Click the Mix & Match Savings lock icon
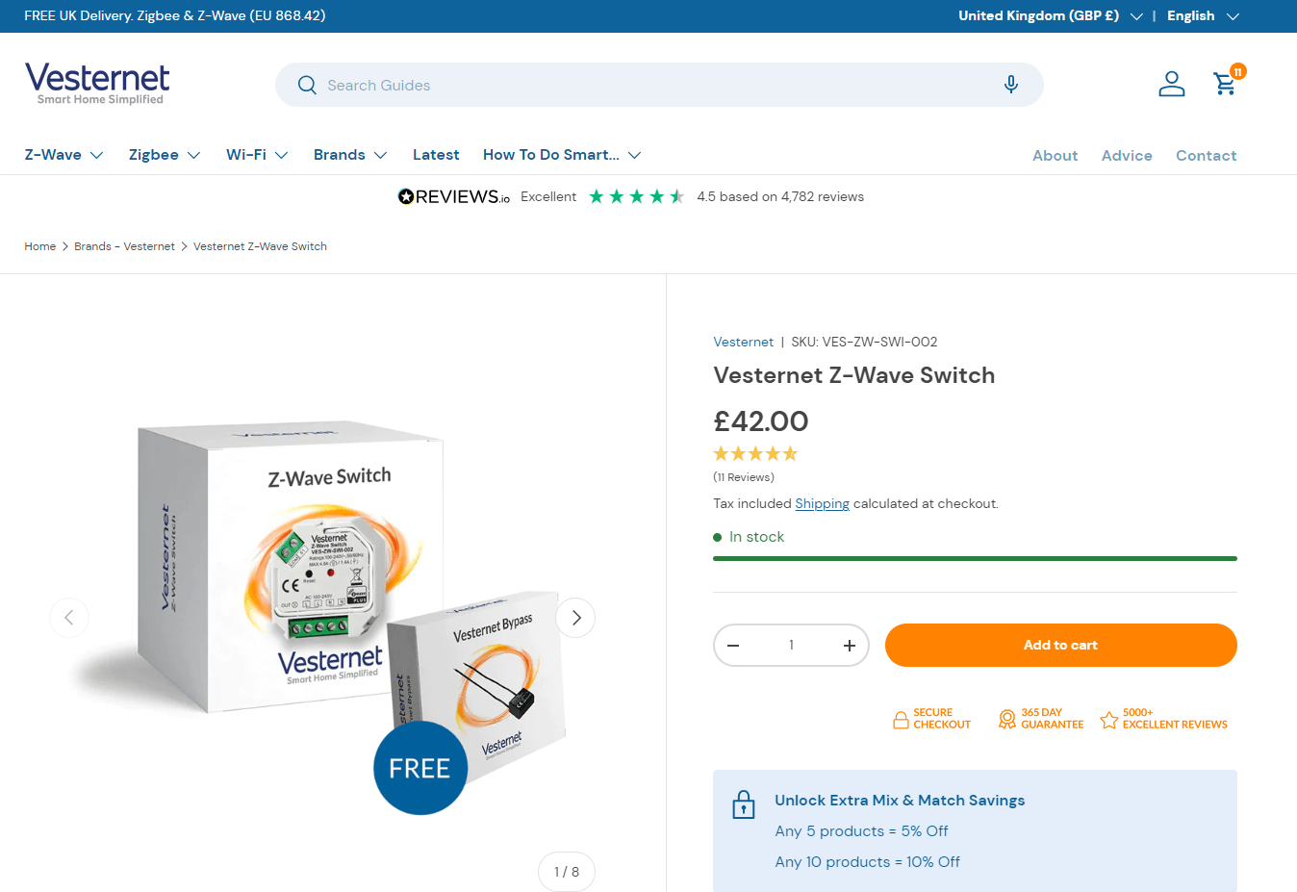The width and height of the screenshot is (1297, 892). (x=743, y=803)
